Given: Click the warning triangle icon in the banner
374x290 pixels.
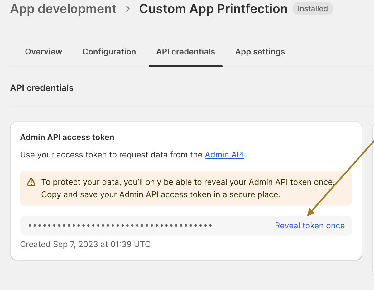Looking at the screenshot, I should [x=31, y=182].
